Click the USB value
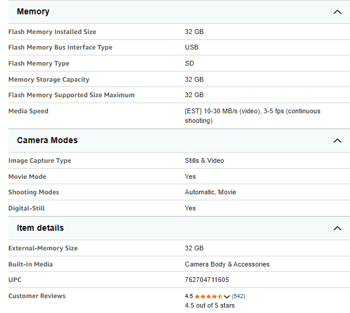 pyautogui.click(x=191, y=47)
